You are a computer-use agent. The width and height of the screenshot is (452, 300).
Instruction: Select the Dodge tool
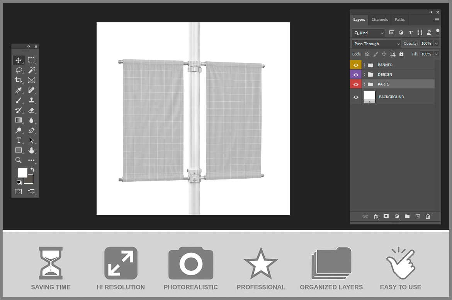(19, 130)
